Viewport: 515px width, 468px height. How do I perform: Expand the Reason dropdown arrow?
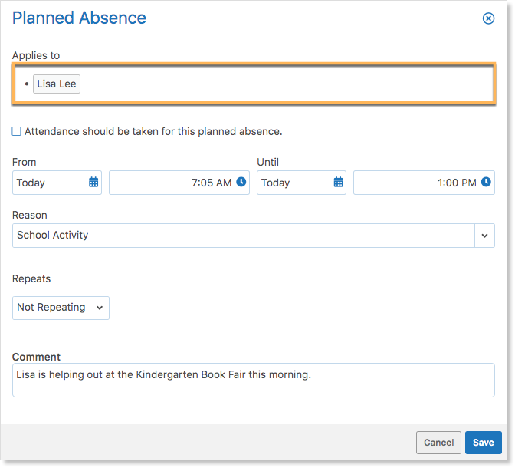click(484, 236)
